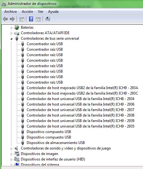Click the scan for hardware changes icon

pyautogui.click(x=48, y=19)
